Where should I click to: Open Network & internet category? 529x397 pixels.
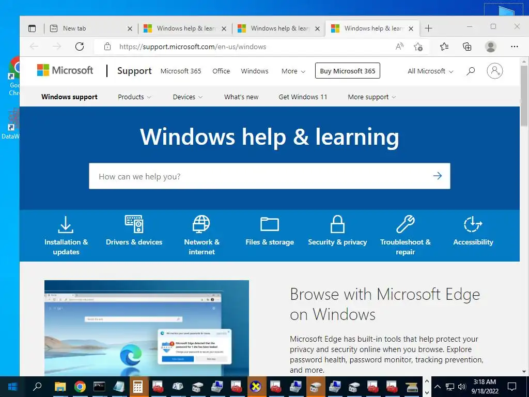(201, 236)
